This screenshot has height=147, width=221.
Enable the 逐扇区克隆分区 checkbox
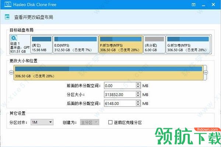coord(110,122)
